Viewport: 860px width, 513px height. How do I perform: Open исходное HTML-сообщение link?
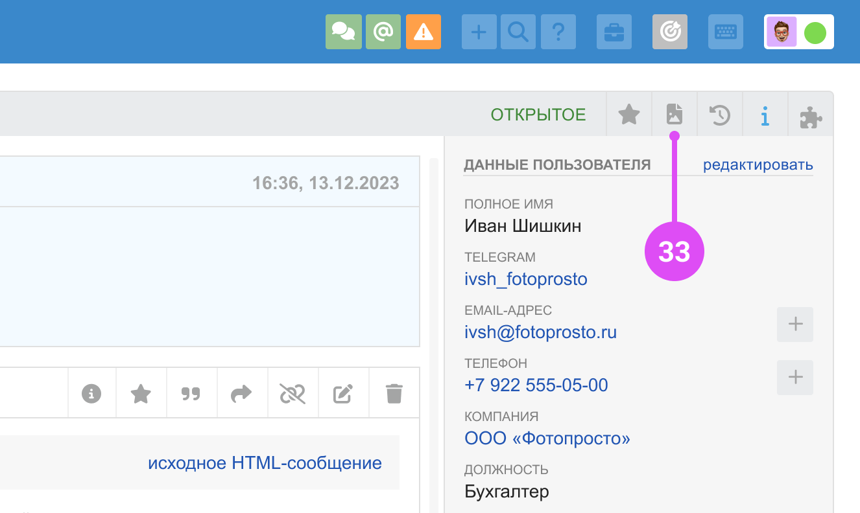265,463
